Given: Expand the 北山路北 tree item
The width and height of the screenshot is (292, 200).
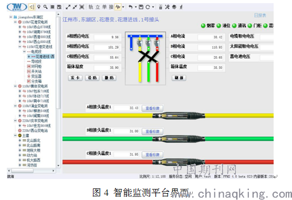Looking at the screenshot, I should pos(20,140).
